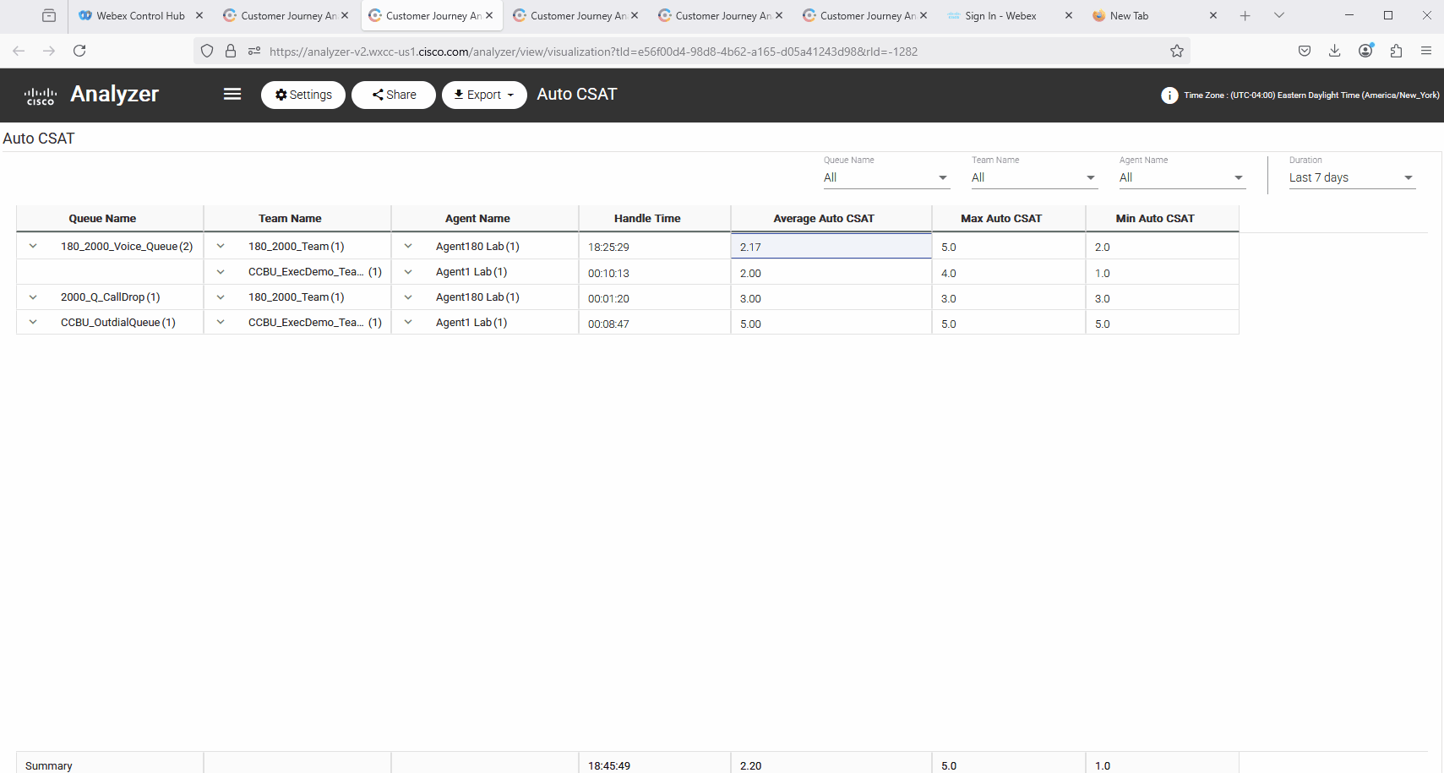Click the Share button
The image size is (1444, 773).
(394, 95)
